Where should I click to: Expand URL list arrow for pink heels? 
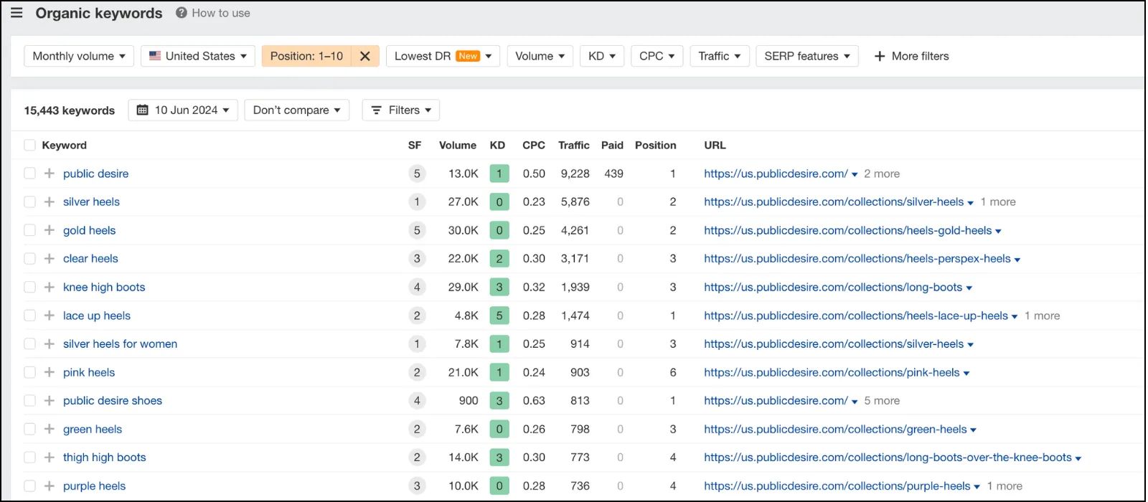coord(966,373)
